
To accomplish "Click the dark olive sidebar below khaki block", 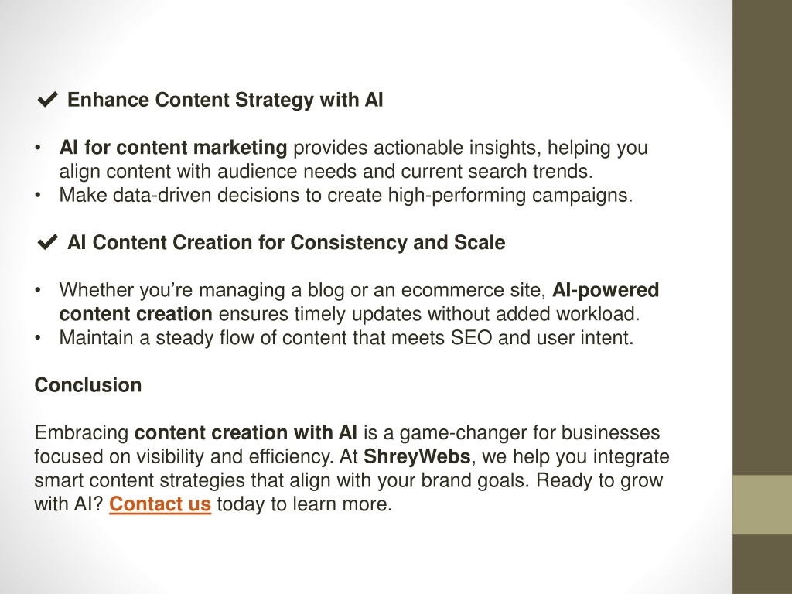I will tap(762, 564).
